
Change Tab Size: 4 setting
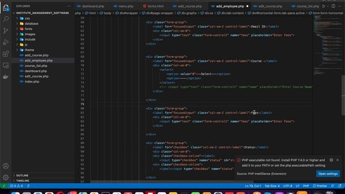coord(272,186)
